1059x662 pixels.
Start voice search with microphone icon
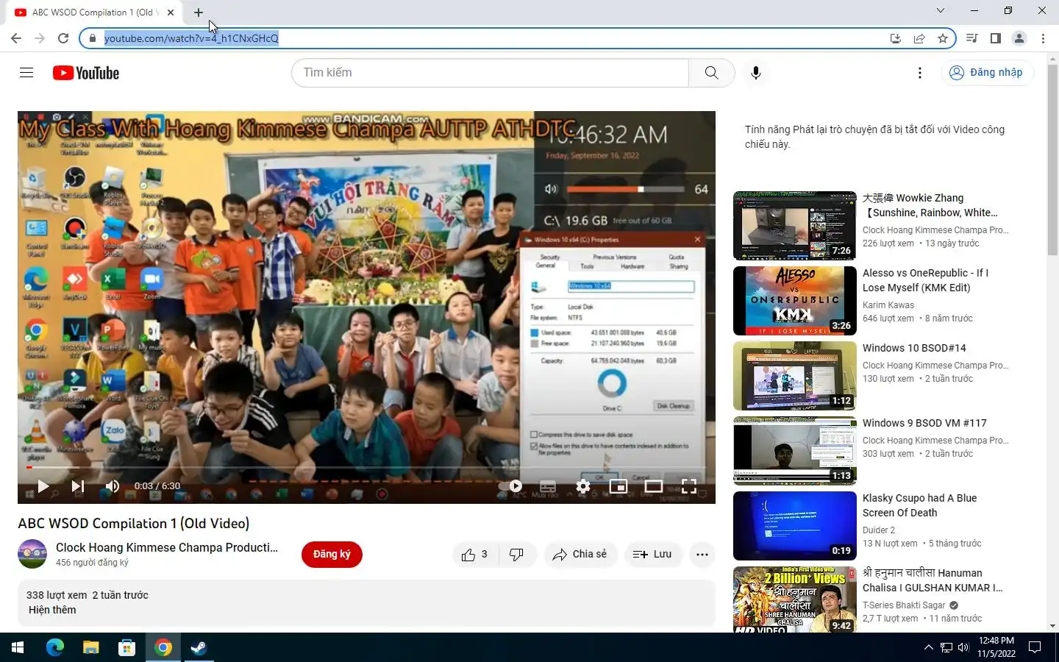point(755,73)
